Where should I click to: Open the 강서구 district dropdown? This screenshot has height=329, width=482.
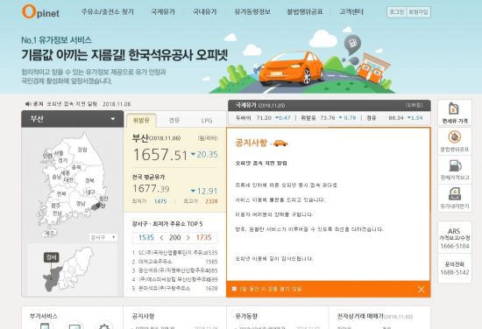(x=103, y=237)
